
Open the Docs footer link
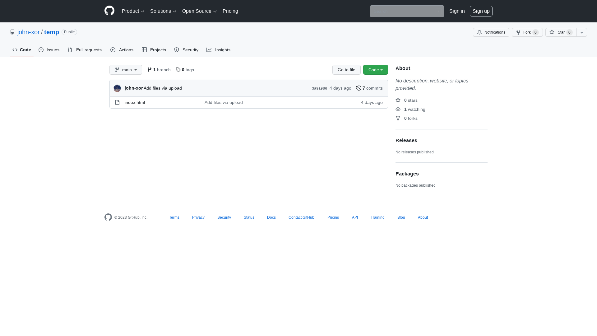point(271,217)
